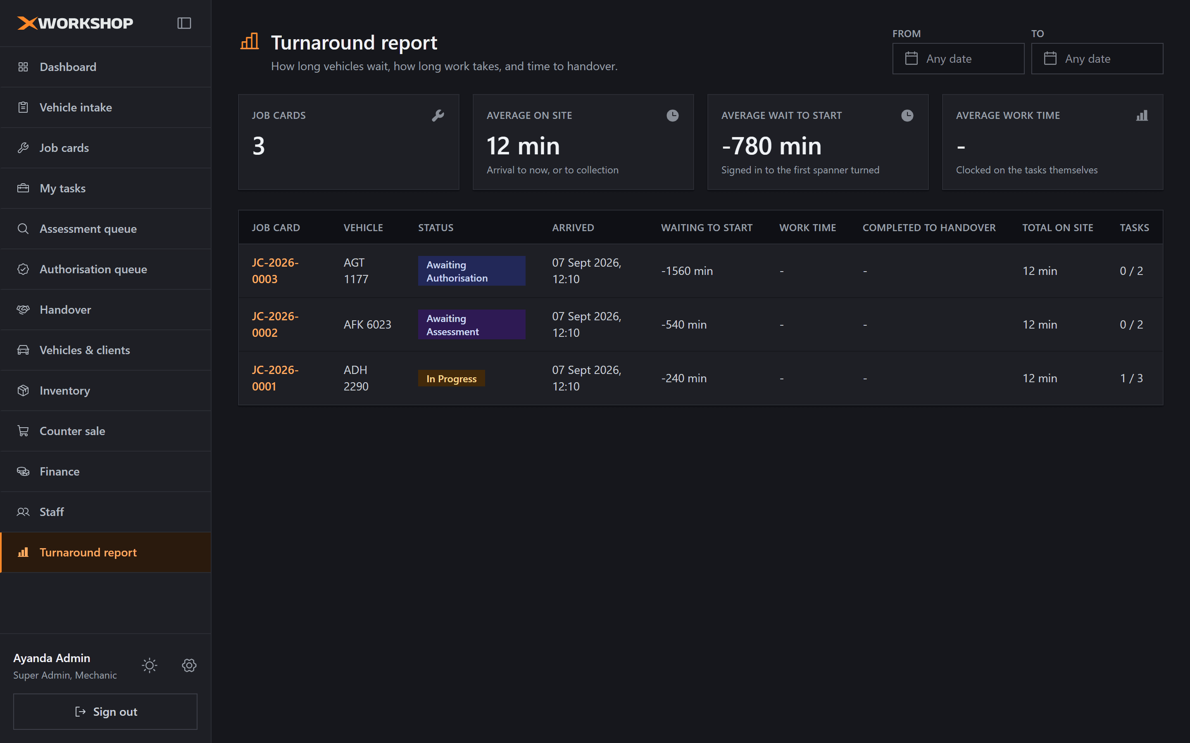Navigate to Job cards
This screenshot has height=743, width=1190.
pyautogui.click(x=106, y=148)
